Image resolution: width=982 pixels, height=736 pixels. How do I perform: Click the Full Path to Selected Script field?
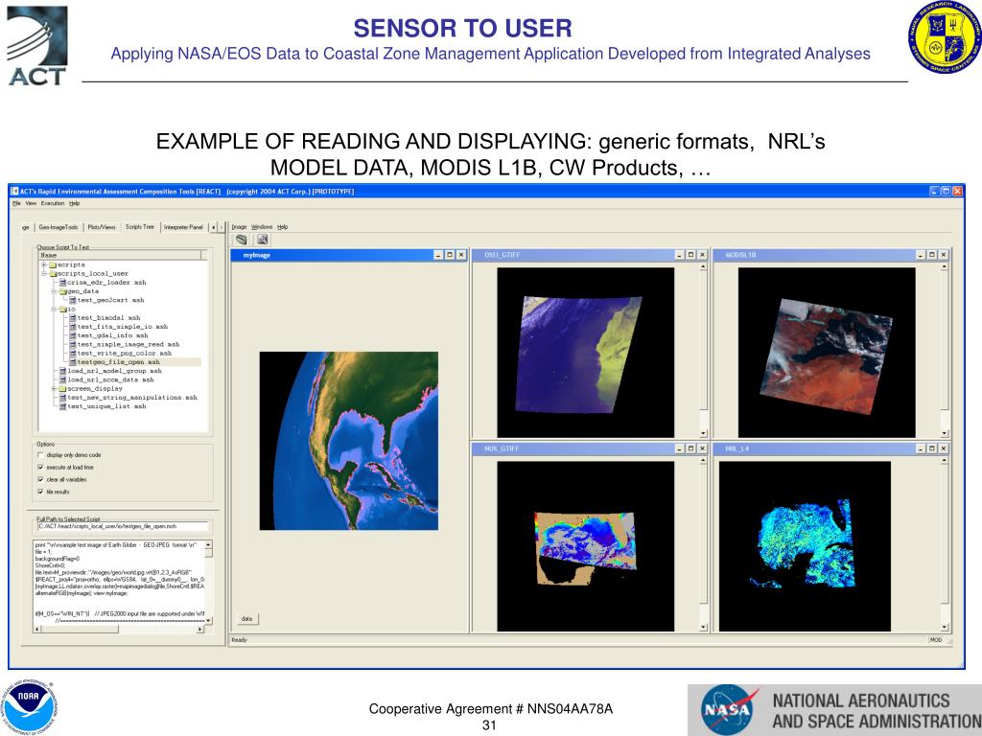(123, 526)
